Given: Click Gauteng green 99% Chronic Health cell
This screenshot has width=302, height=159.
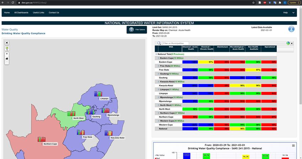Looking at the screenshot, I should [206, 78].
